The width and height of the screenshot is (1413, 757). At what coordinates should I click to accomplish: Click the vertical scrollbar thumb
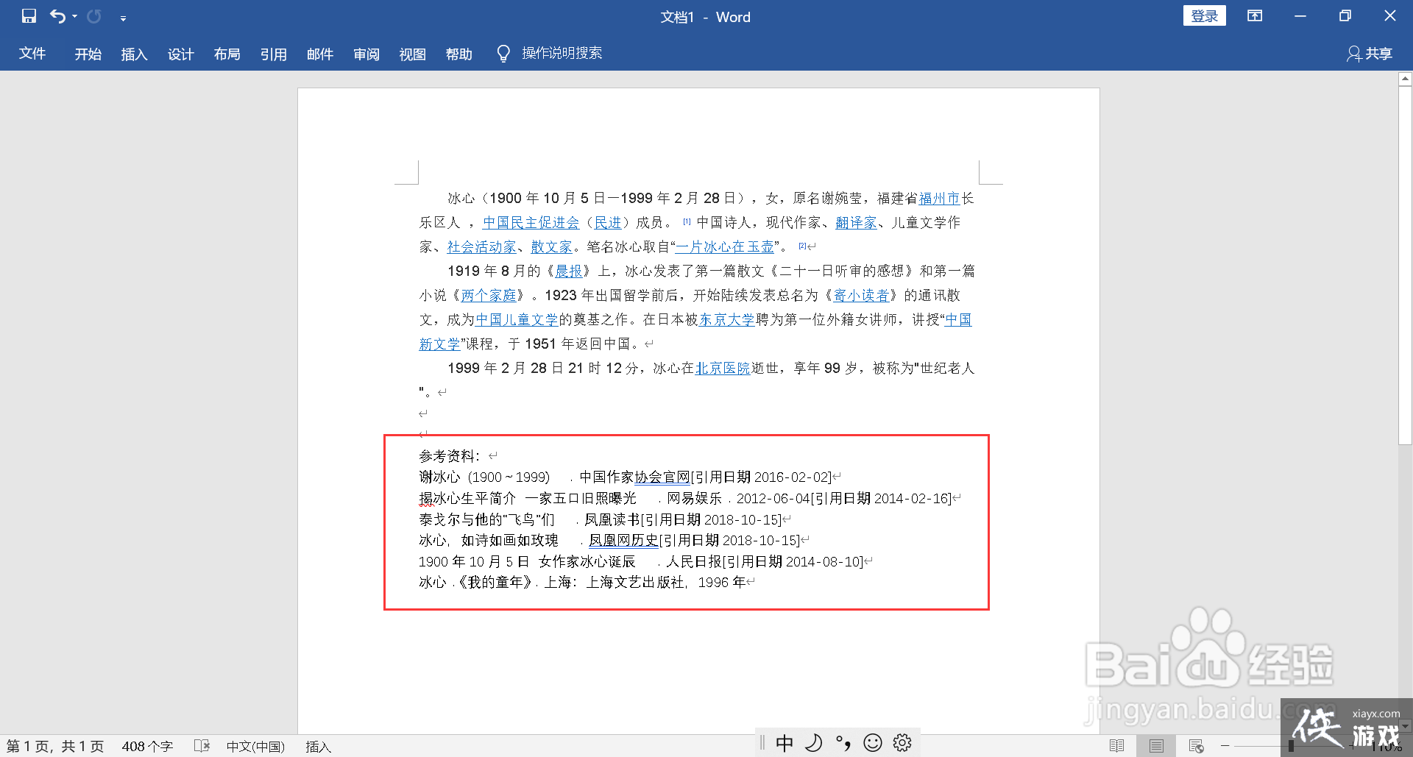click(1405, 265)
